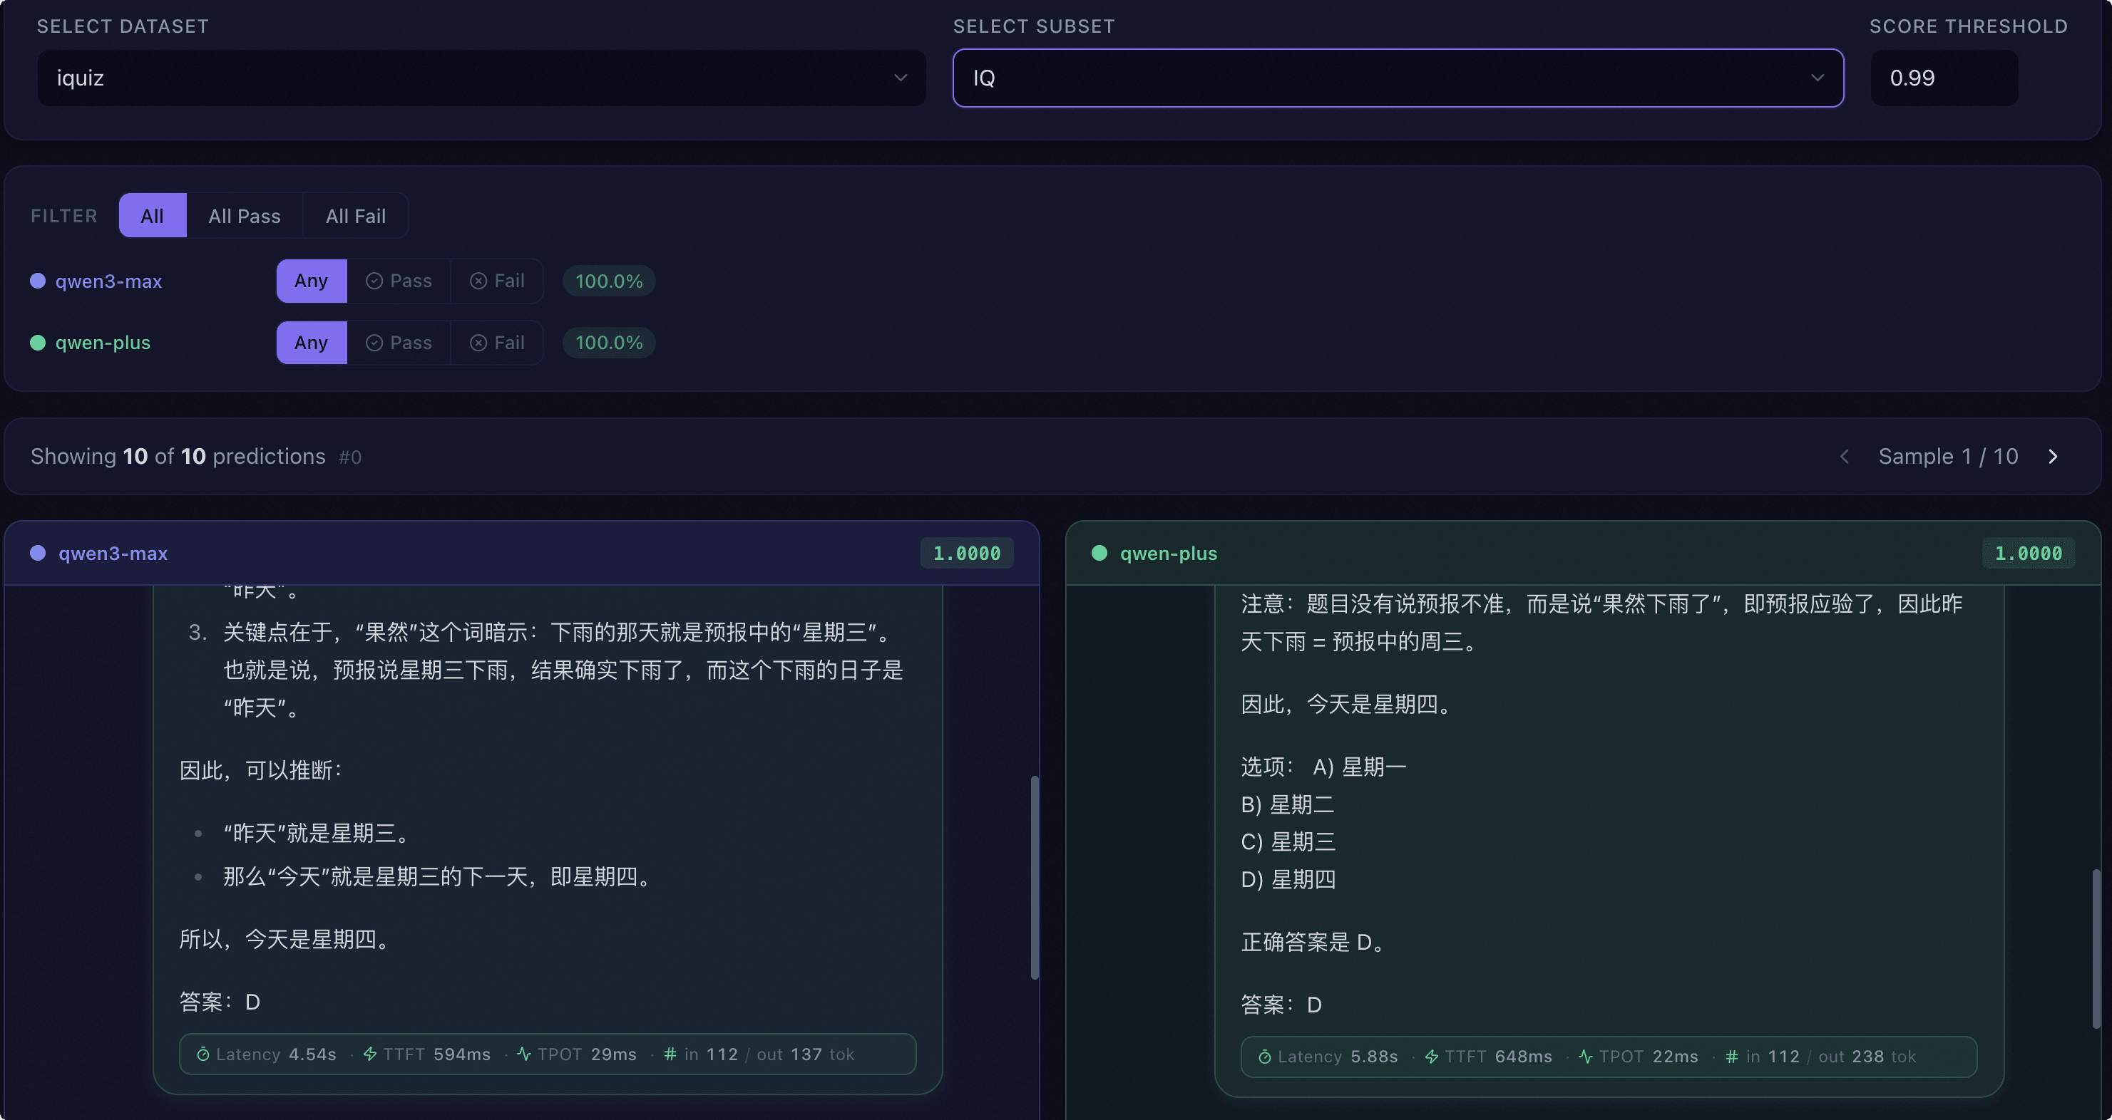Click the qwen-plus model name in filter row
Screen dimensions: 2112x1120
pos(103,343)
